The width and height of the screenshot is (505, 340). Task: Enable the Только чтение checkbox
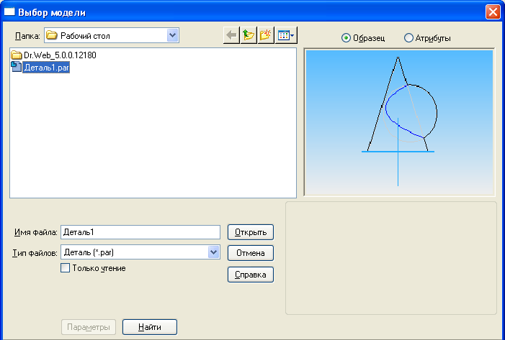click(66, 268)
